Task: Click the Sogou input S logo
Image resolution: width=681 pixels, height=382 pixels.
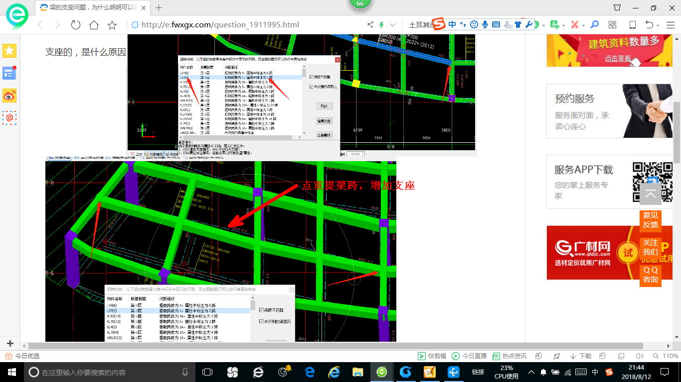Action: (438, 23)
